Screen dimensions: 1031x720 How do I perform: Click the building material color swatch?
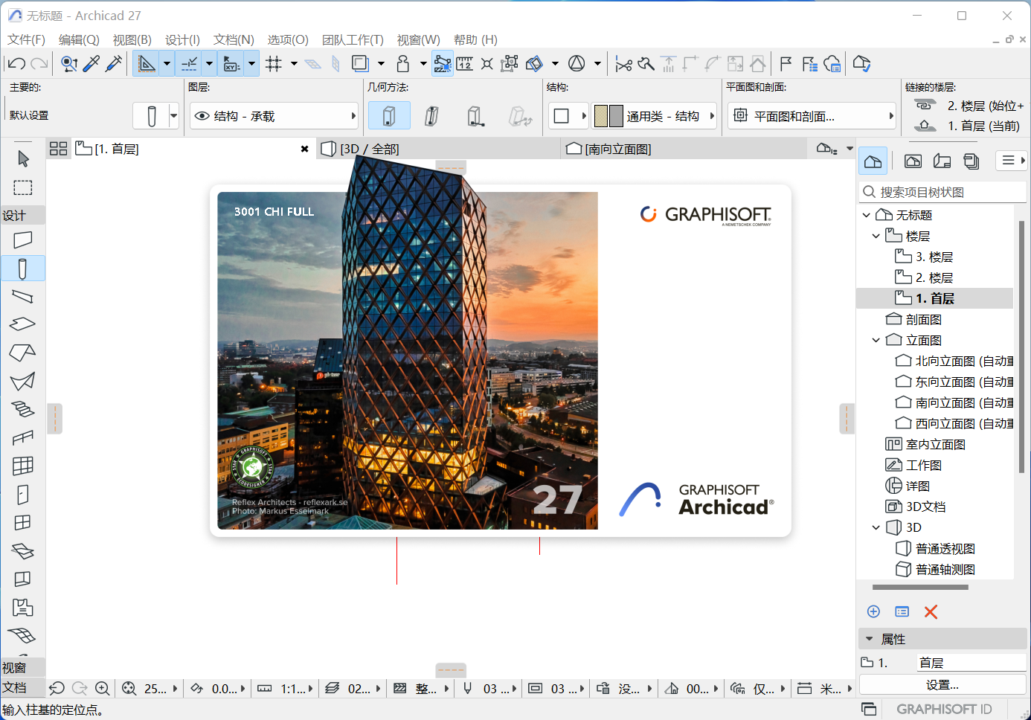(608, 116)
